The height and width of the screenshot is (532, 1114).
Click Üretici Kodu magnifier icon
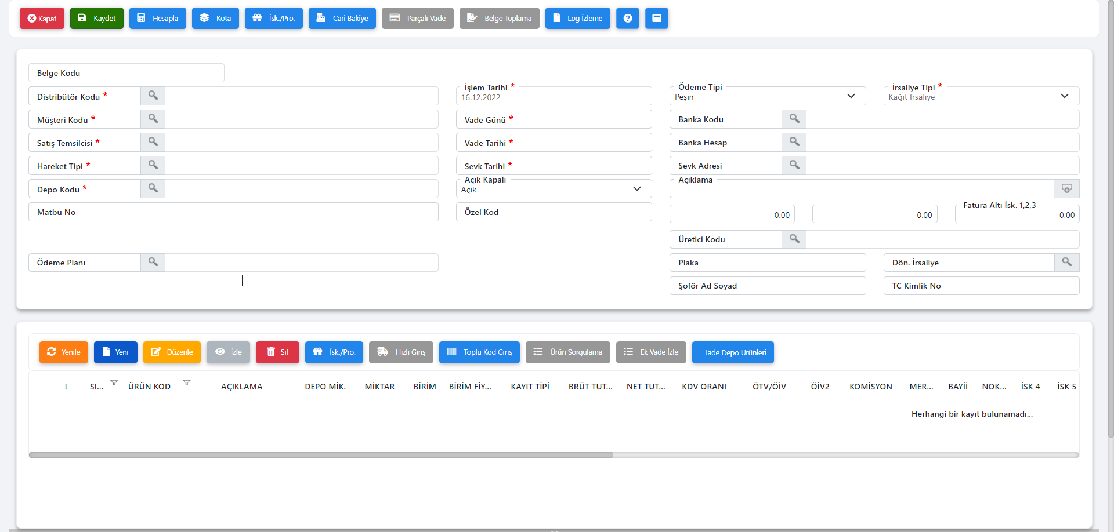[x=794, y=239]
